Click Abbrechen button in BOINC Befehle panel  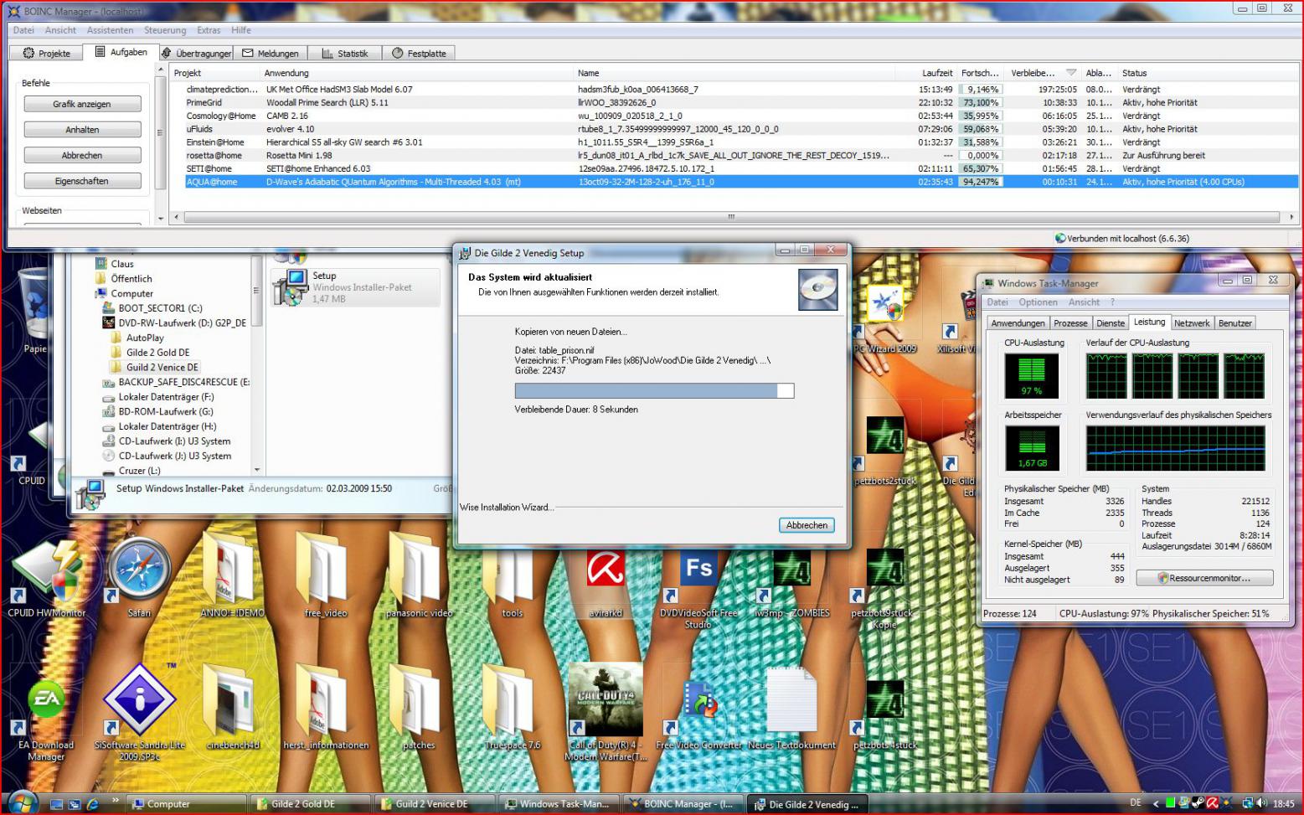tap(82, 156)
